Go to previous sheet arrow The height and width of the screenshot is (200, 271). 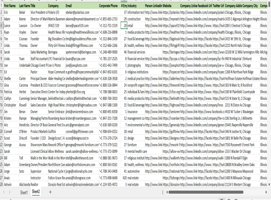click(4, 192)
